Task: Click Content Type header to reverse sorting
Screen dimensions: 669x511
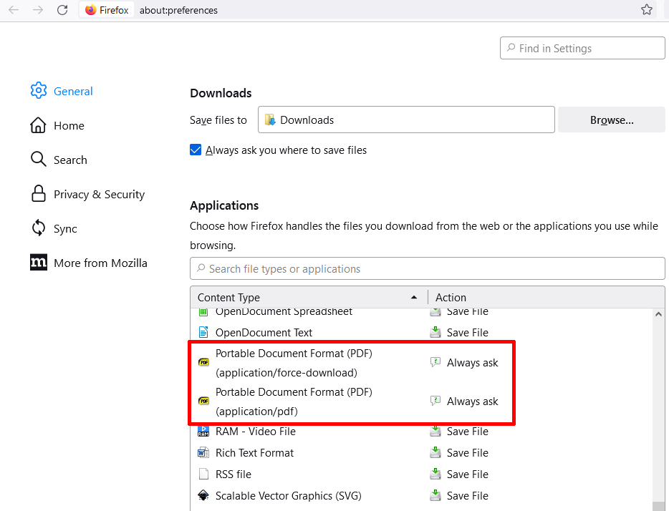Action: (228, 297)
